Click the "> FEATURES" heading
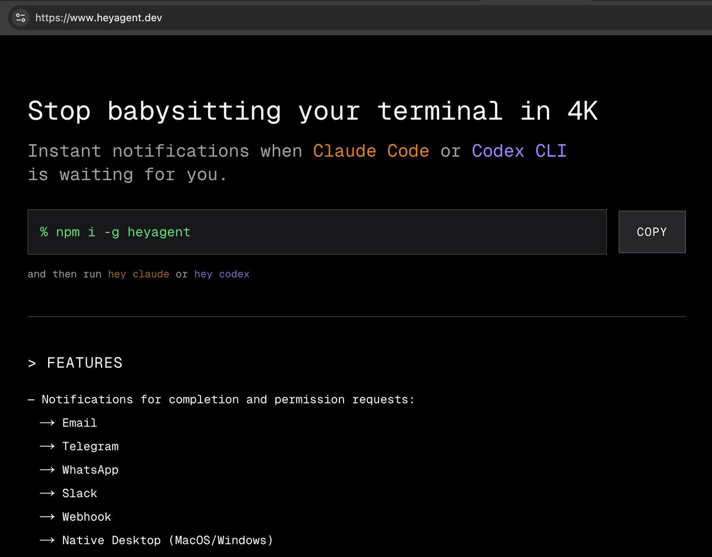Viewport: 712px width, 557px height. coord(75,363)
